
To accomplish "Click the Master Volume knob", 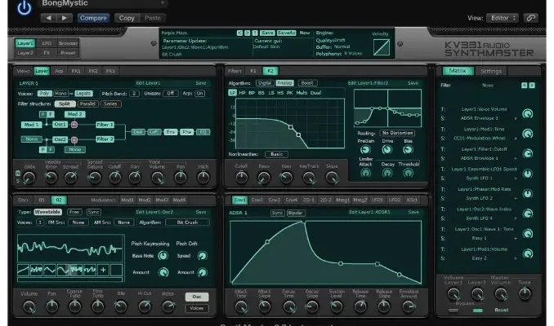I will pyautogui.click(x=499, y=293).
